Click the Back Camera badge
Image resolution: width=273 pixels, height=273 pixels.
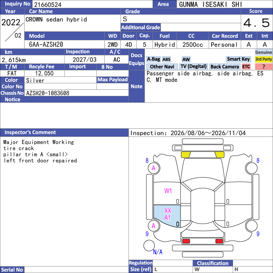click(225, 67)
